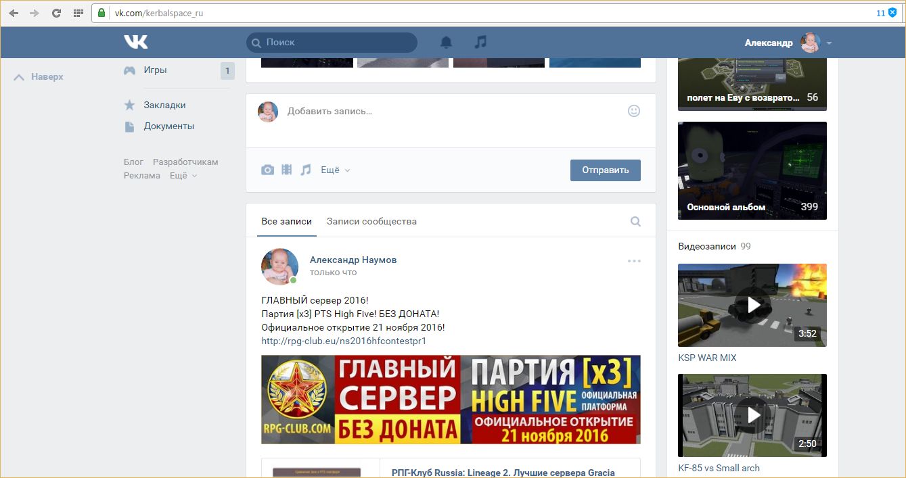Attach a photo using the camera icon

(268, 170)
